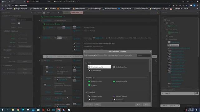The width and height of the screenshot is (200, 112).
Task: Pick the 'Is effect enabled' condition
Action: coord(120,96)
